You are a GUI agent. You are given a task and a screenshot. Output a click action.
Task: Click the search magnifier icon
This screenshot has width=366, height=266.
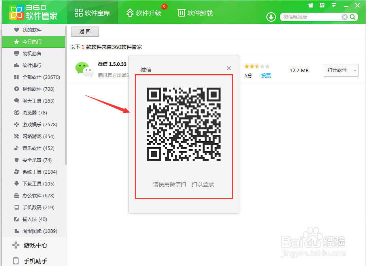[353, 17]
